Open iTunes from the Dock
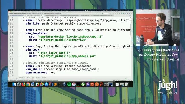Image resolution: width=185 pixels, height=104 pixels. [74, 84]
